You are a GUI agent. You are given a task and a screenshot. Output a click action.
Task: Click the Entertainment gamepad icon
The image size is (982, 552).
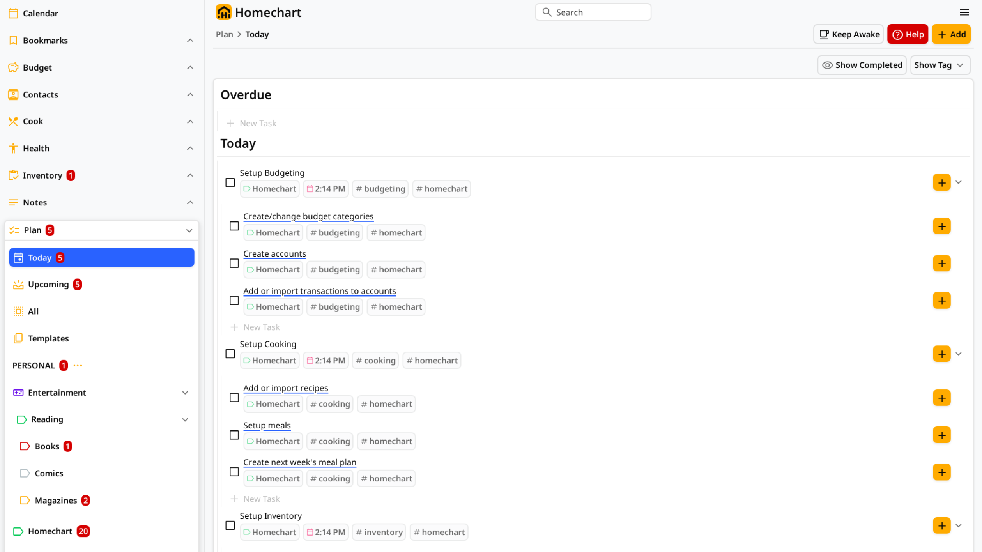[x=18, y=392]
